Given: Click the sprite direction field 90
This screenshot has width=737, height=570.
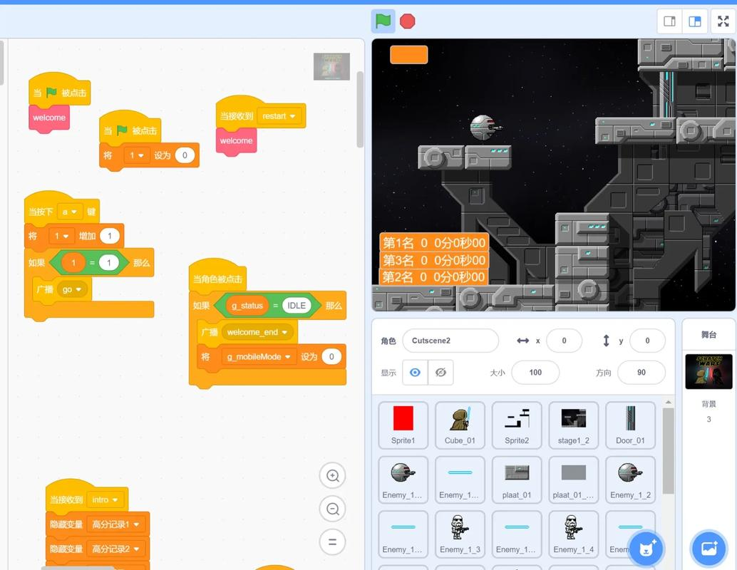Looking at the screenshot, I should [641, 373].
